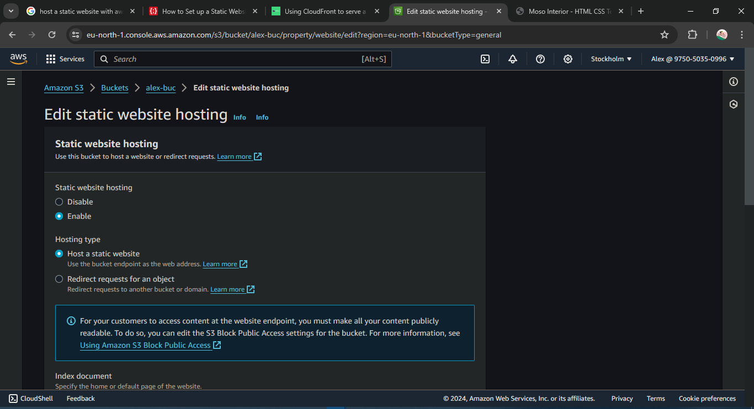This screenshot has width=754, height=409.
Task: Open the info panel icon on right sidebar
Action: [x=734, y=82]
